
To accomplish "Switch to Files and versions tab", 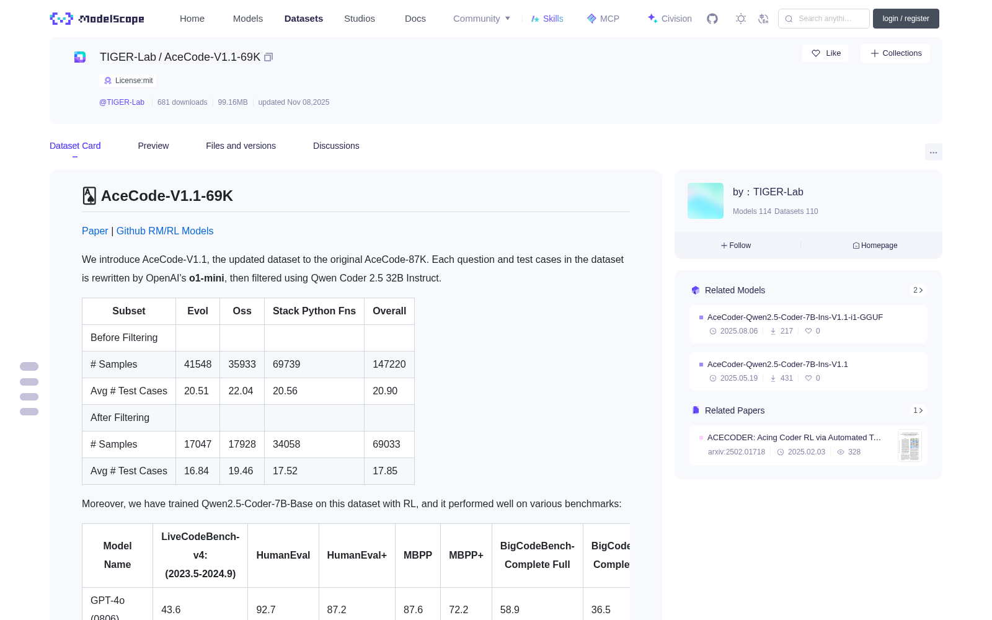I will point(241,146).
